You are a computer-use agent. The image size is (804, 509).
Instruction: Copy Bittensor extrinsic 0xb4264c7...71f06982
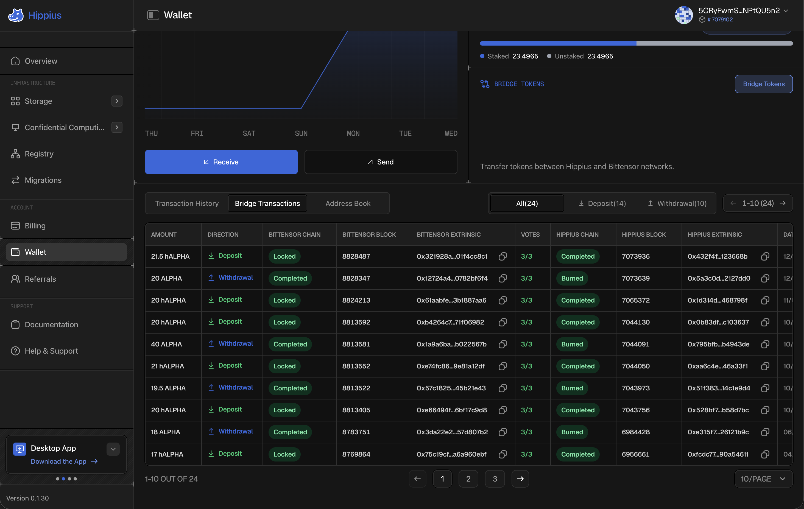click(x=503, y=322)
